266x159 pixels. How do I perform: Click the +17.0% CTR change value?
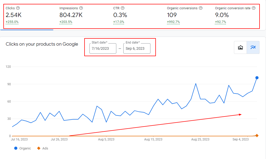tap(119, 22)
